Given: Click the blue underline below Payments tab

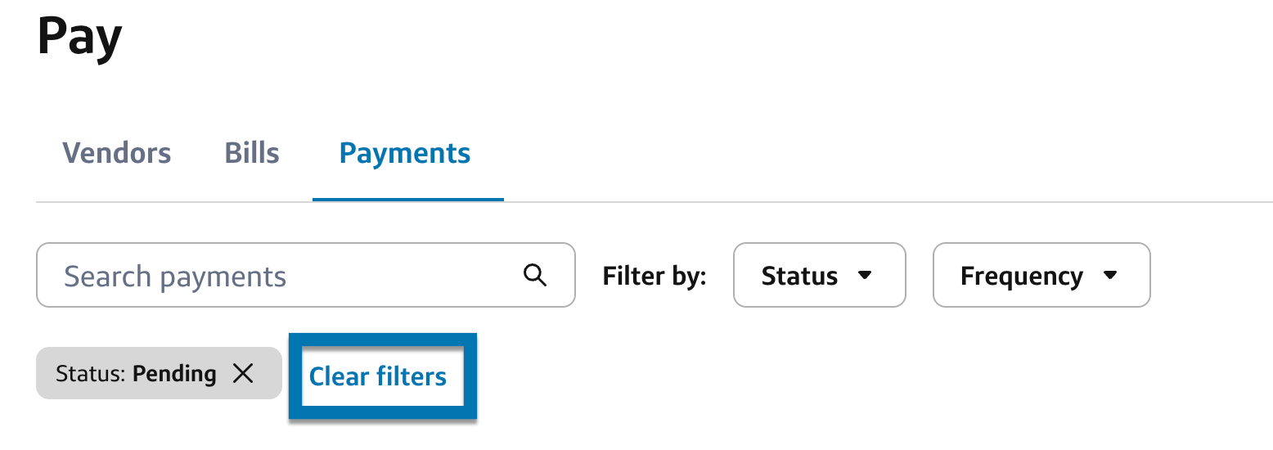Looking at the screenshot, I should [x=407, y=199].
